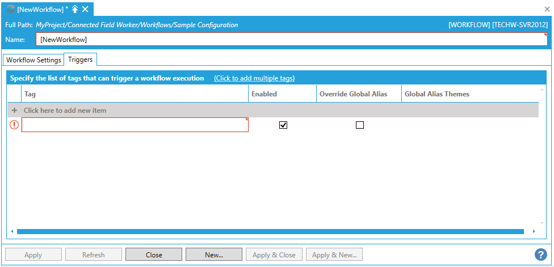Image resolution: width=554 pixels, height=267 pixels.
Task: Click the horizontal scrollbar in the tag list
Action: point(270,231)
